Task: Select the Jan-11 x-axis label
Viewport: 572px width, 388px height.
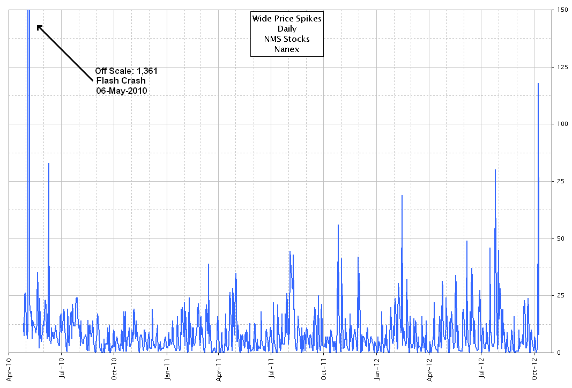Action: [167, 369]
